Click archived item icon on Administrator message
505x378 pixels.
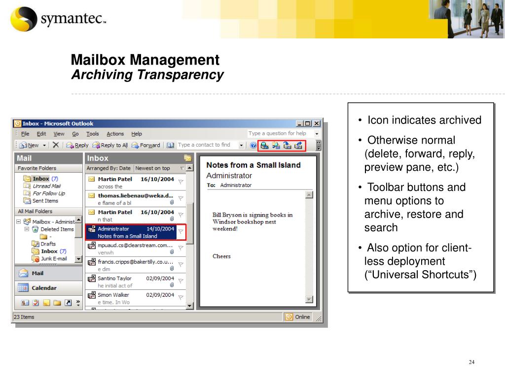point(92,229)
